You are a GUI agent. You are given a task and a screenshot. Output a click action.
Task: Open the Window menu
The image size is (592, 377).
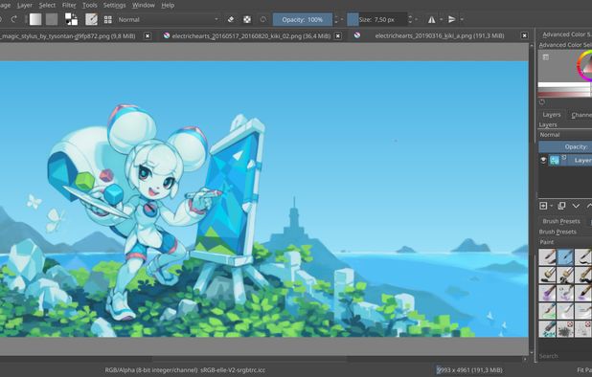(144, 6)
